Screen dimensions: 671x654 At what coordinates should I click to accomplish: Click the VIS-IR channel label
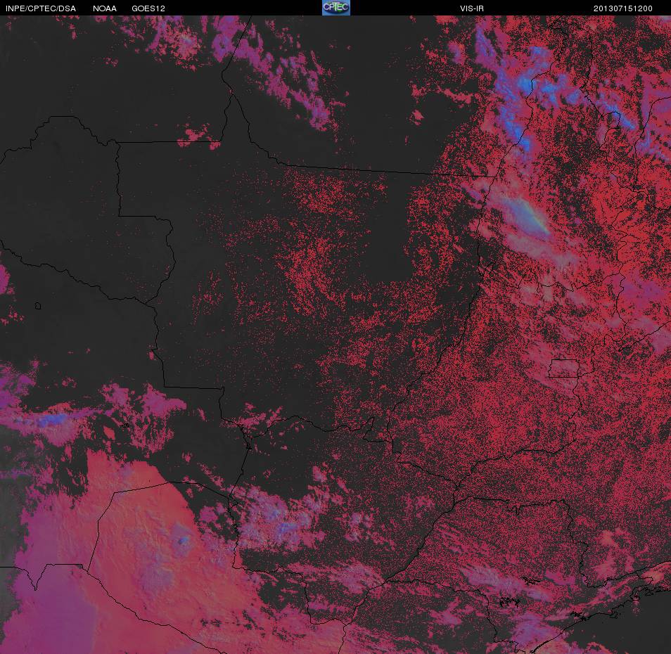(x=471, y=8)
